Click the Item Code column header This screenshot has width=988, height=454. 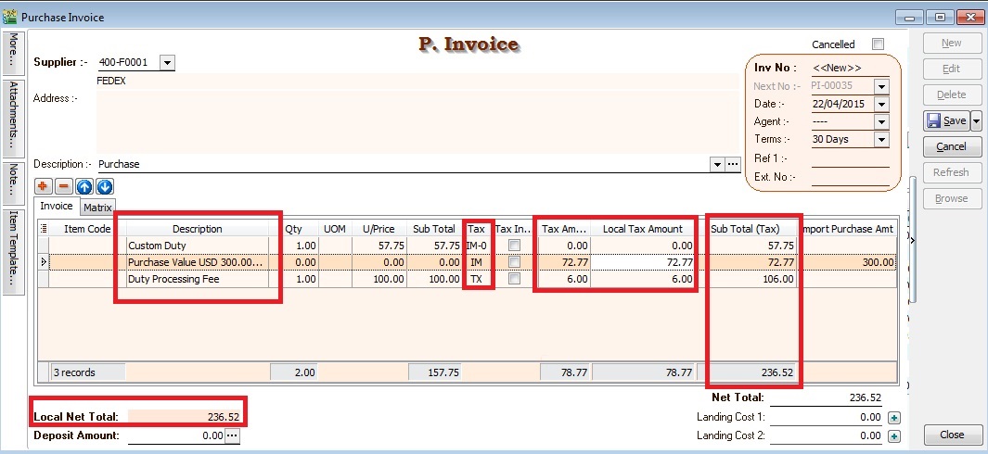(x=87, y=229)
